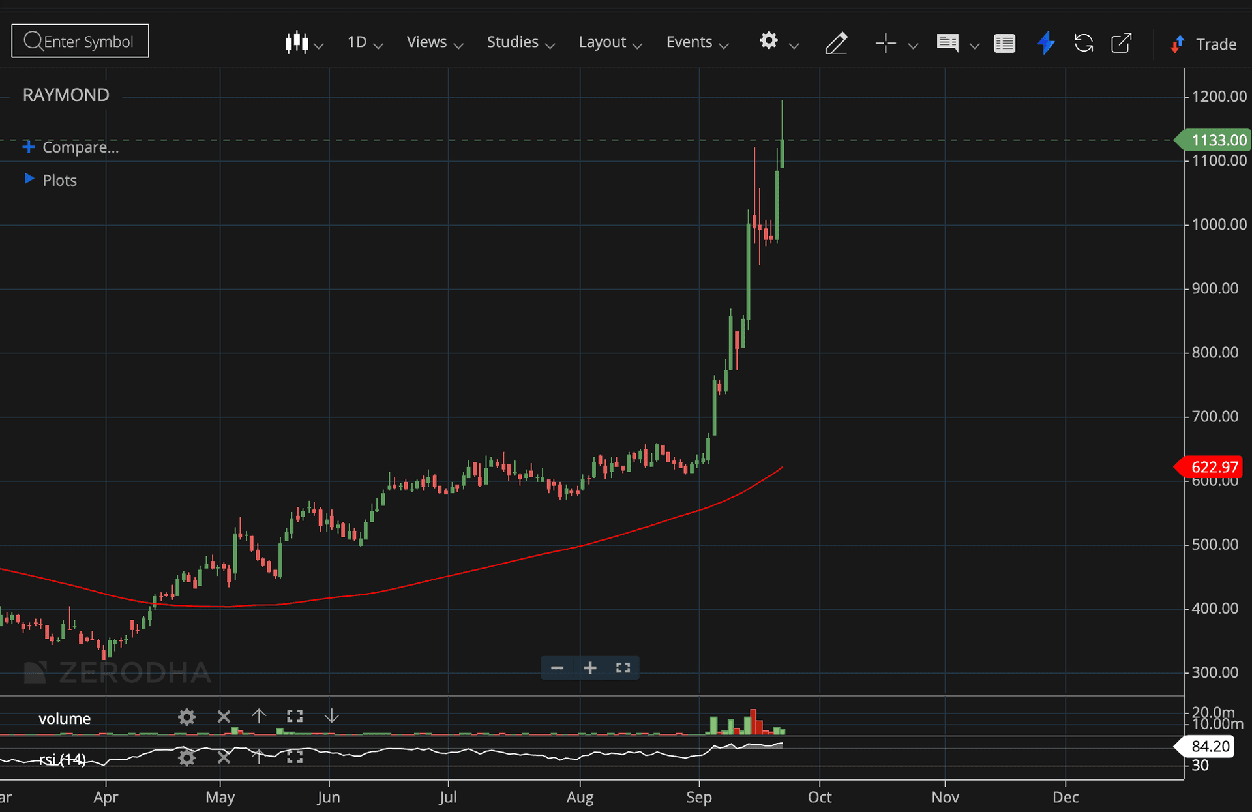This screenshot has width=1252, height=812.
Task: Zoom out the chart with minus button
Action: [x=557, y=668]
